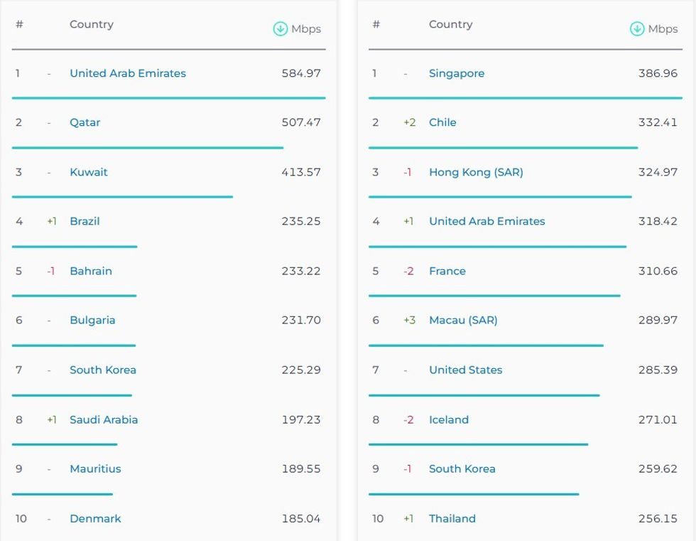Click the download icon in the right table header

637,29
